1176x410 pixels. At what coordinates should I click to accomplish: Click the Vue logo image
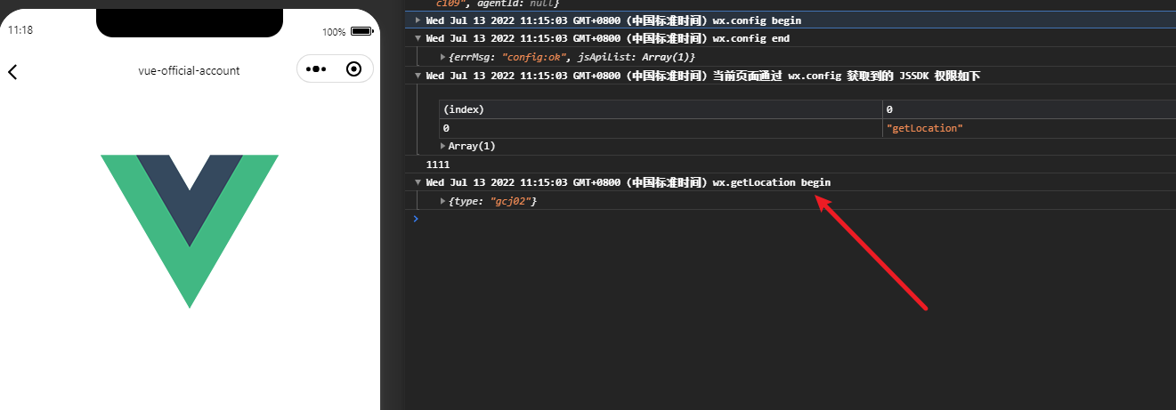point(190,231)
